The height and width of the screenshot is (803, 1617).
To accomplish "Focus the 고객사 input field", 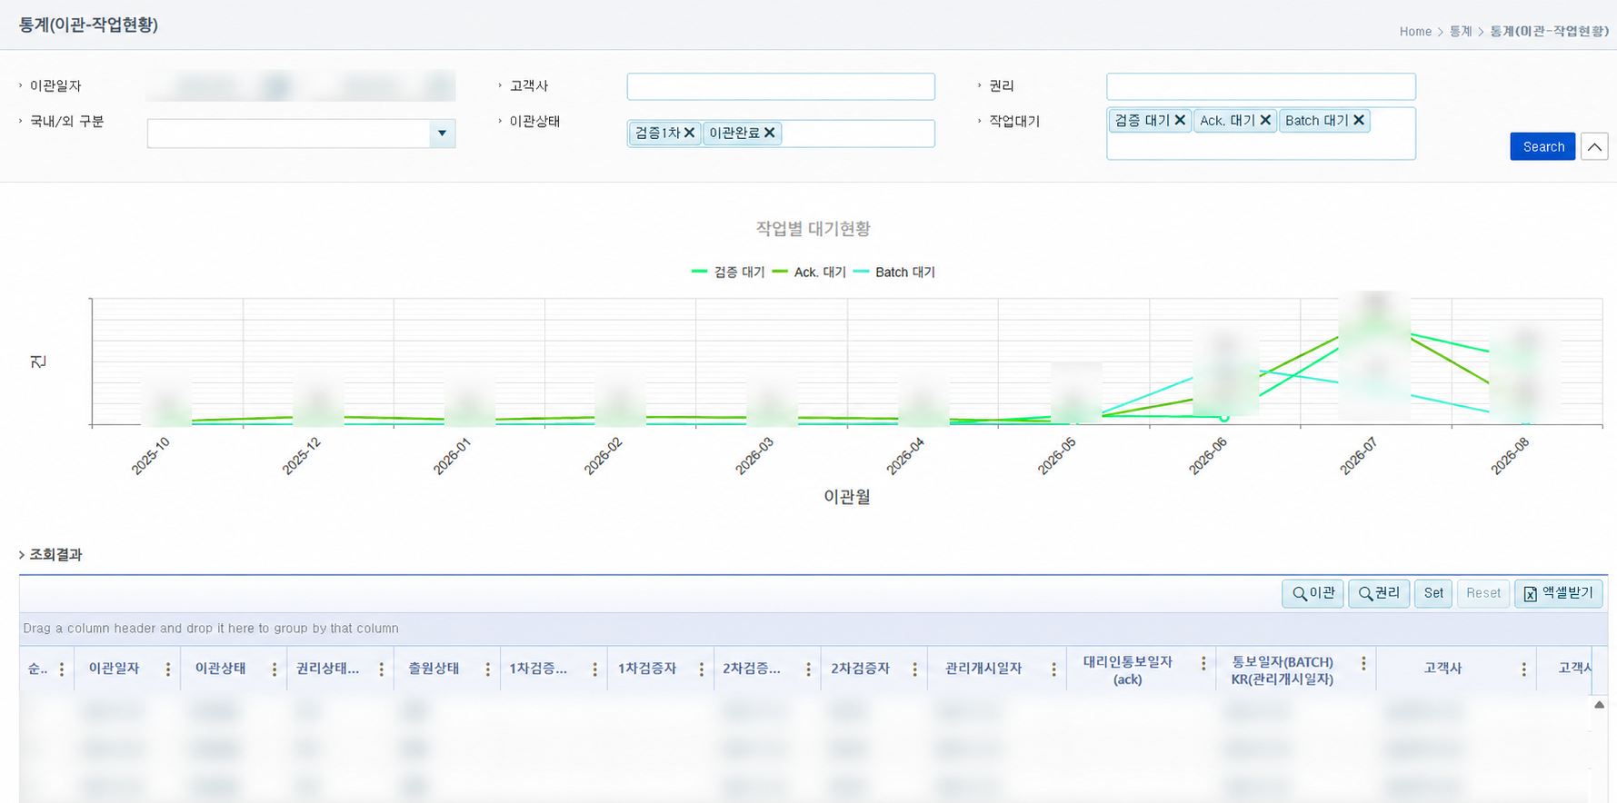I will tap(781, 86).
